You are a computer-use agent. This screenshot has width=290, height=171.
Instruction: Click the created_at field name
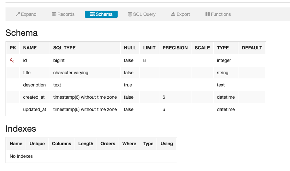[34, 97]
